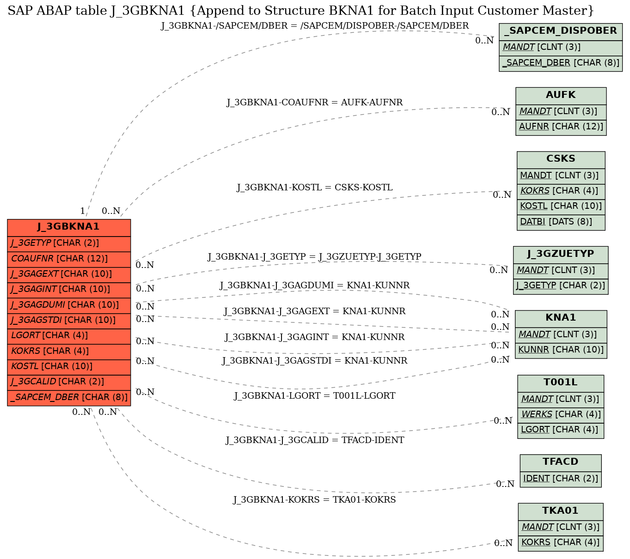The height and width of the screenshot is (559, 630).
Task: Click the diagram title SAP ABAP table J_3GBKNA1
Action: (x=301, y=11)
